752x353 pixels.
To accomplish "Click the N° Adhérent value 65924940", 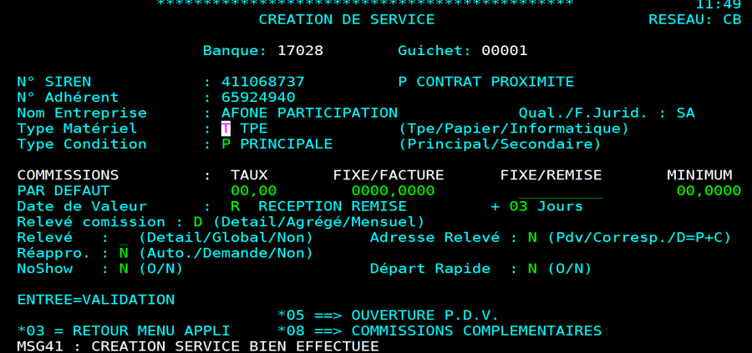I will pos(258,98).
